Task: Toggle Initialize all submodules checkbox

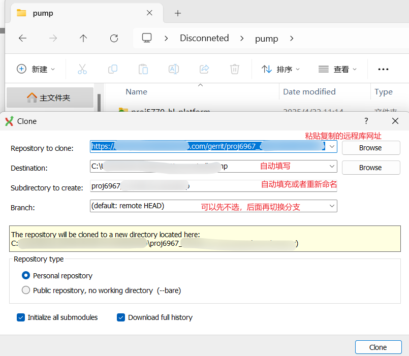Action: click(21, 317)
